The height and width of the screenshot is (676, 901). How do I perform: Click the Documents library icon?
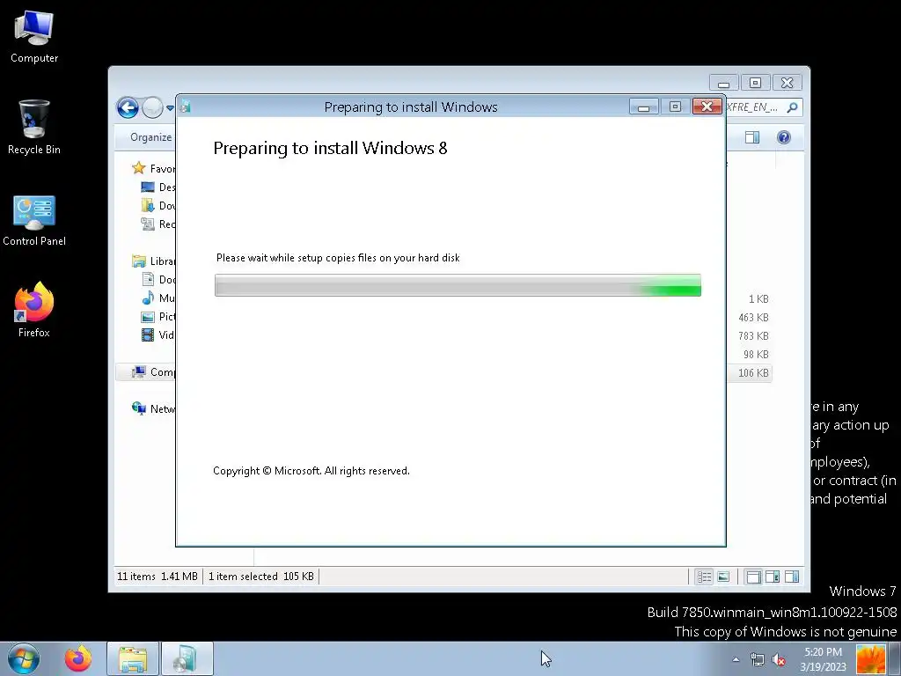click(148, 279)
